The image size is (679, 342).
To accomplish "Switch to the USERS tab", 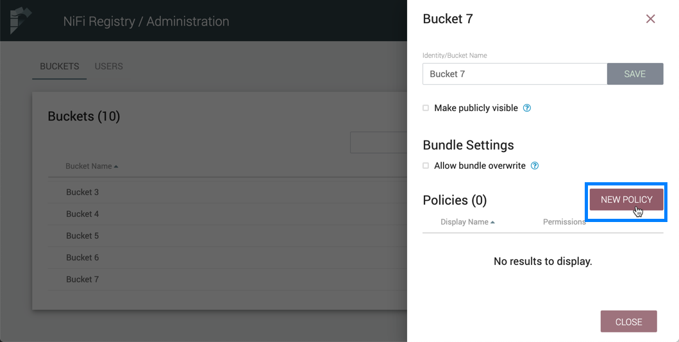I will tap(108, 66).
